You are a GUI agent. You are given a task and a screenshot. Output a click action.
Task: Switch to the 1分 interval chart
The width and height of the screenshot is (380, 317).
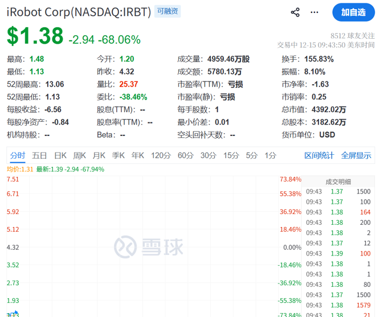pyautogui.click(x=270, y=155)
